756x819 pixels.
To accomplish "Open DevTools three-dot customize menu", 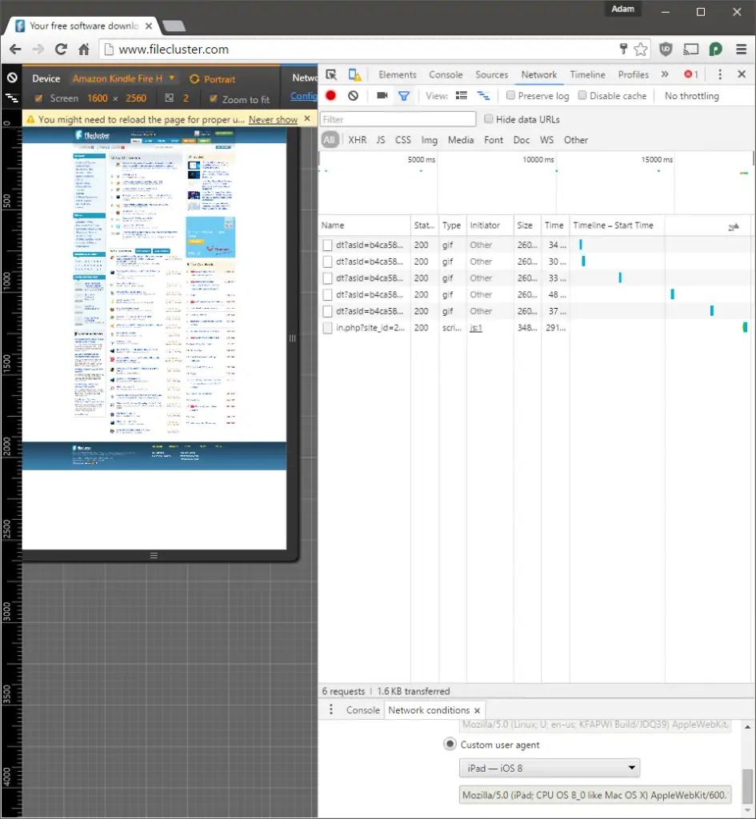I will coord(720,74).
